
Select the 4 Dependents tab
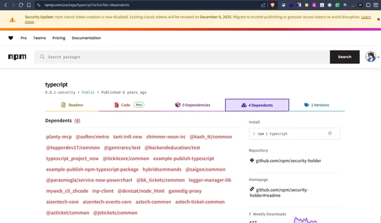click(257, 105)
